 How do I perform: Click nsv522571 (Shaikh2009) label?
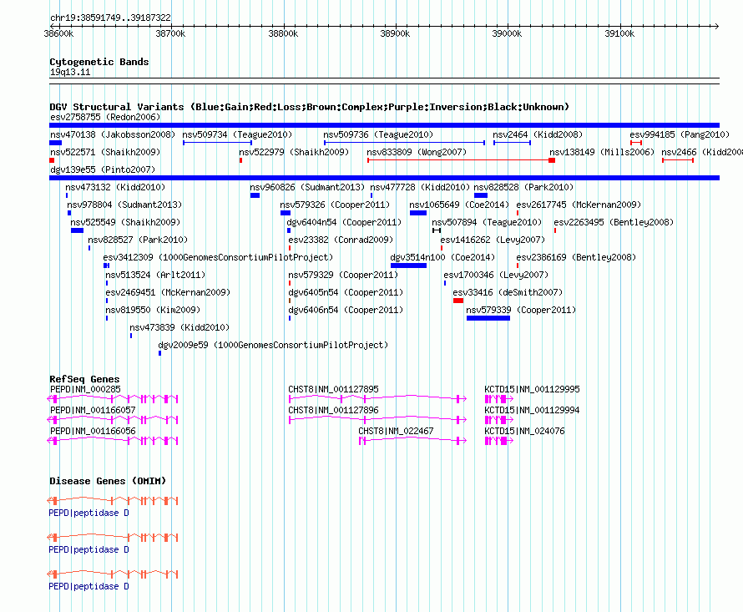pyautogui.click(x=105, y=152)
